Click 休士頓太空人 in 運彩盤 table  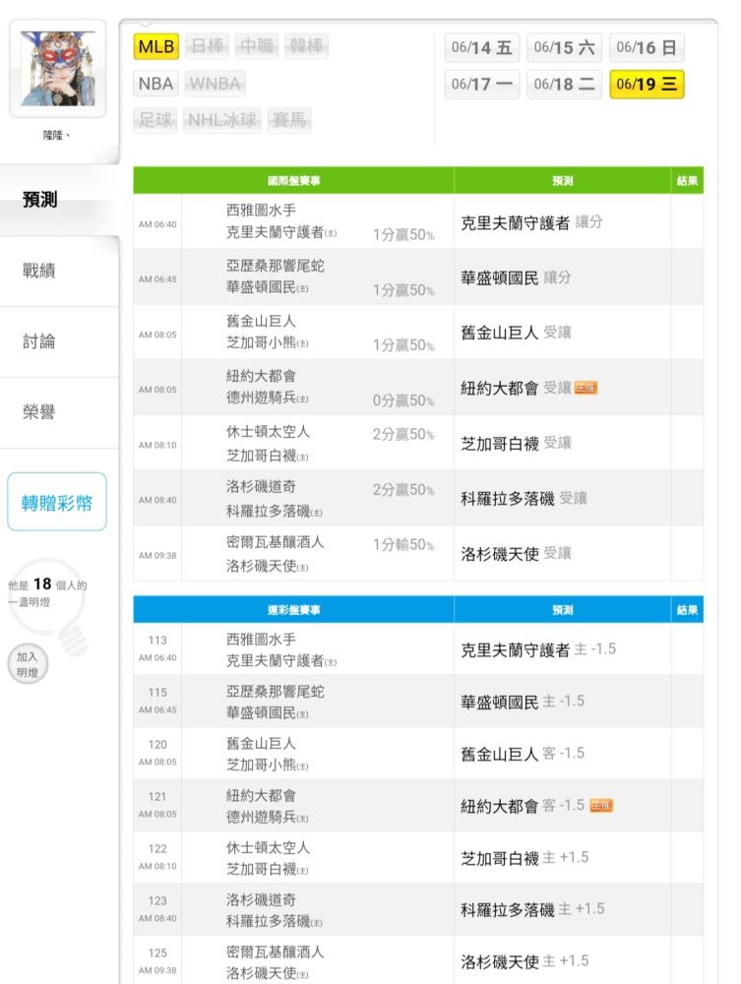[x=268, y=848]
